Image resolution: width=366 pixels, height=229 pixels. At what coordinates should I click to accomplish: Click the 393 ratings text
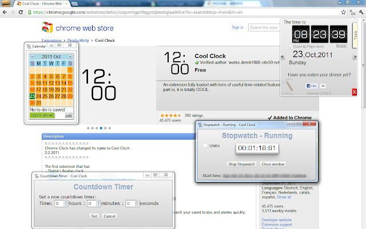[x=194, y=116]
